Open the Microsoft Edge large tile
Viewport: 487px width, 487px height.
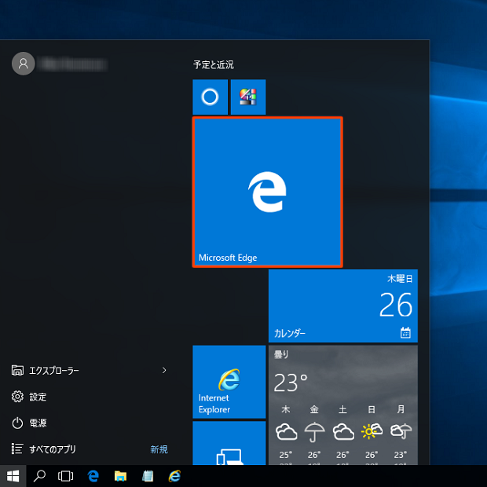[267, 192]
